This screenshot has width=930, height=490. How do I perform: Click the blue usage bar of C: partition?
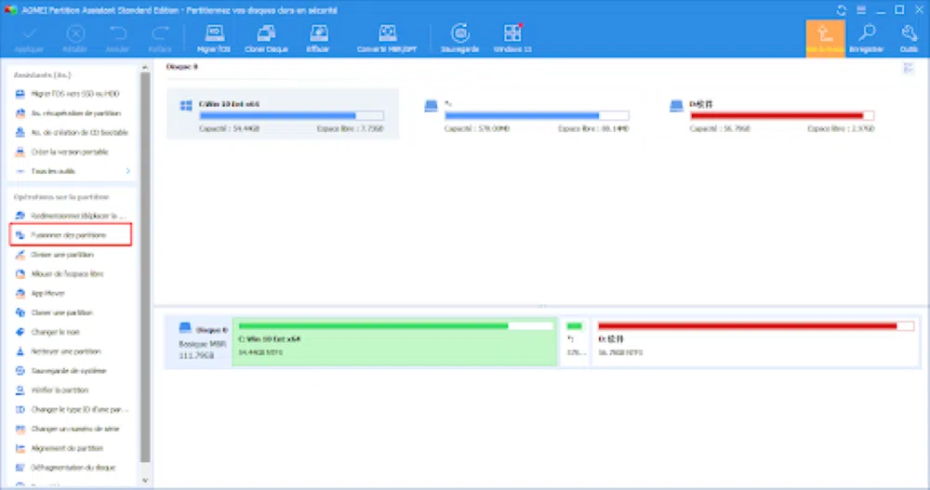click(291, 115)
